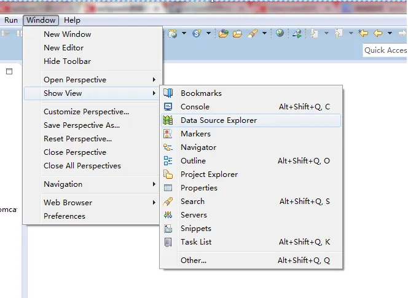Screen dimensions: 408x298
Task: Click the Quick Access search field
Action: point(385,50)
